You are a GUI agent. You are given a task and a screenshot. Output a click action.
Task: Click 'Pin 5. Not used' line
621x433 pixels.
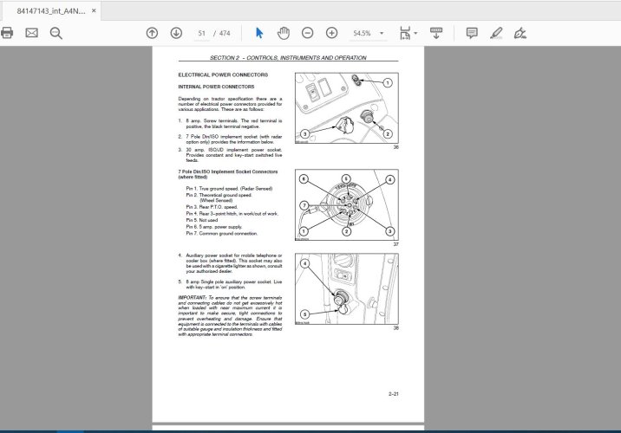click(202, 220)
